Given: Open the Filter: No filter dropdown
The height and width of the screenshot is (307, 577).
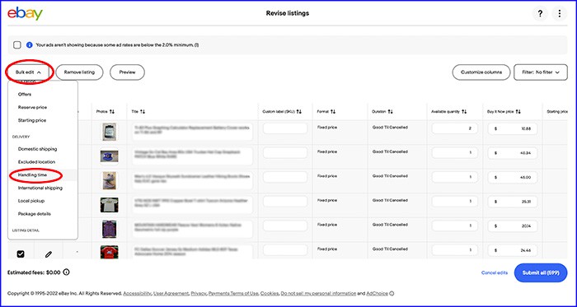Looking at the screenshot, I should (x=541, y=72).
